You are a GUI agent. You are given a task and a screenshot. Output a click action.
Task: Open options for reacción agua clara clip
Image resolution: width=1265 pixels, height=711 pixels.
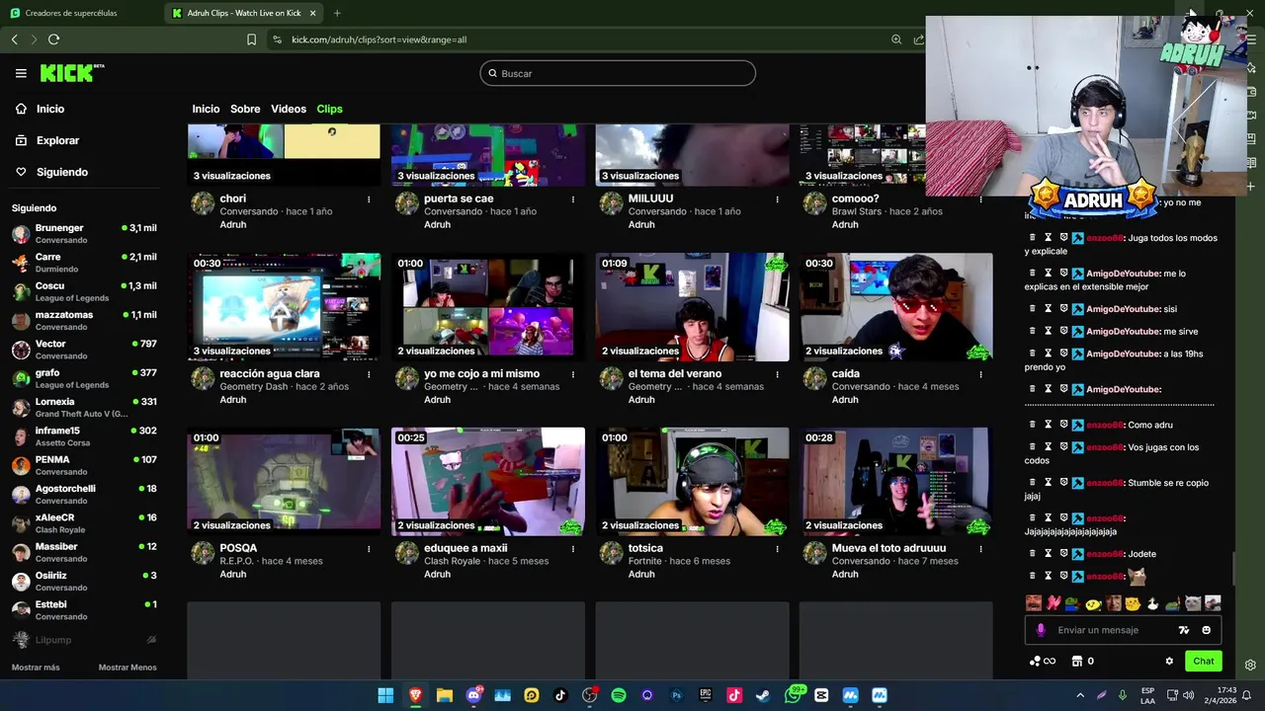coord(369,374)
